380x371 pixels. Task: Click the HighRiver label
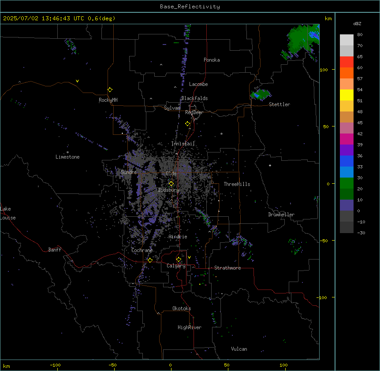(x=190, y=327)
